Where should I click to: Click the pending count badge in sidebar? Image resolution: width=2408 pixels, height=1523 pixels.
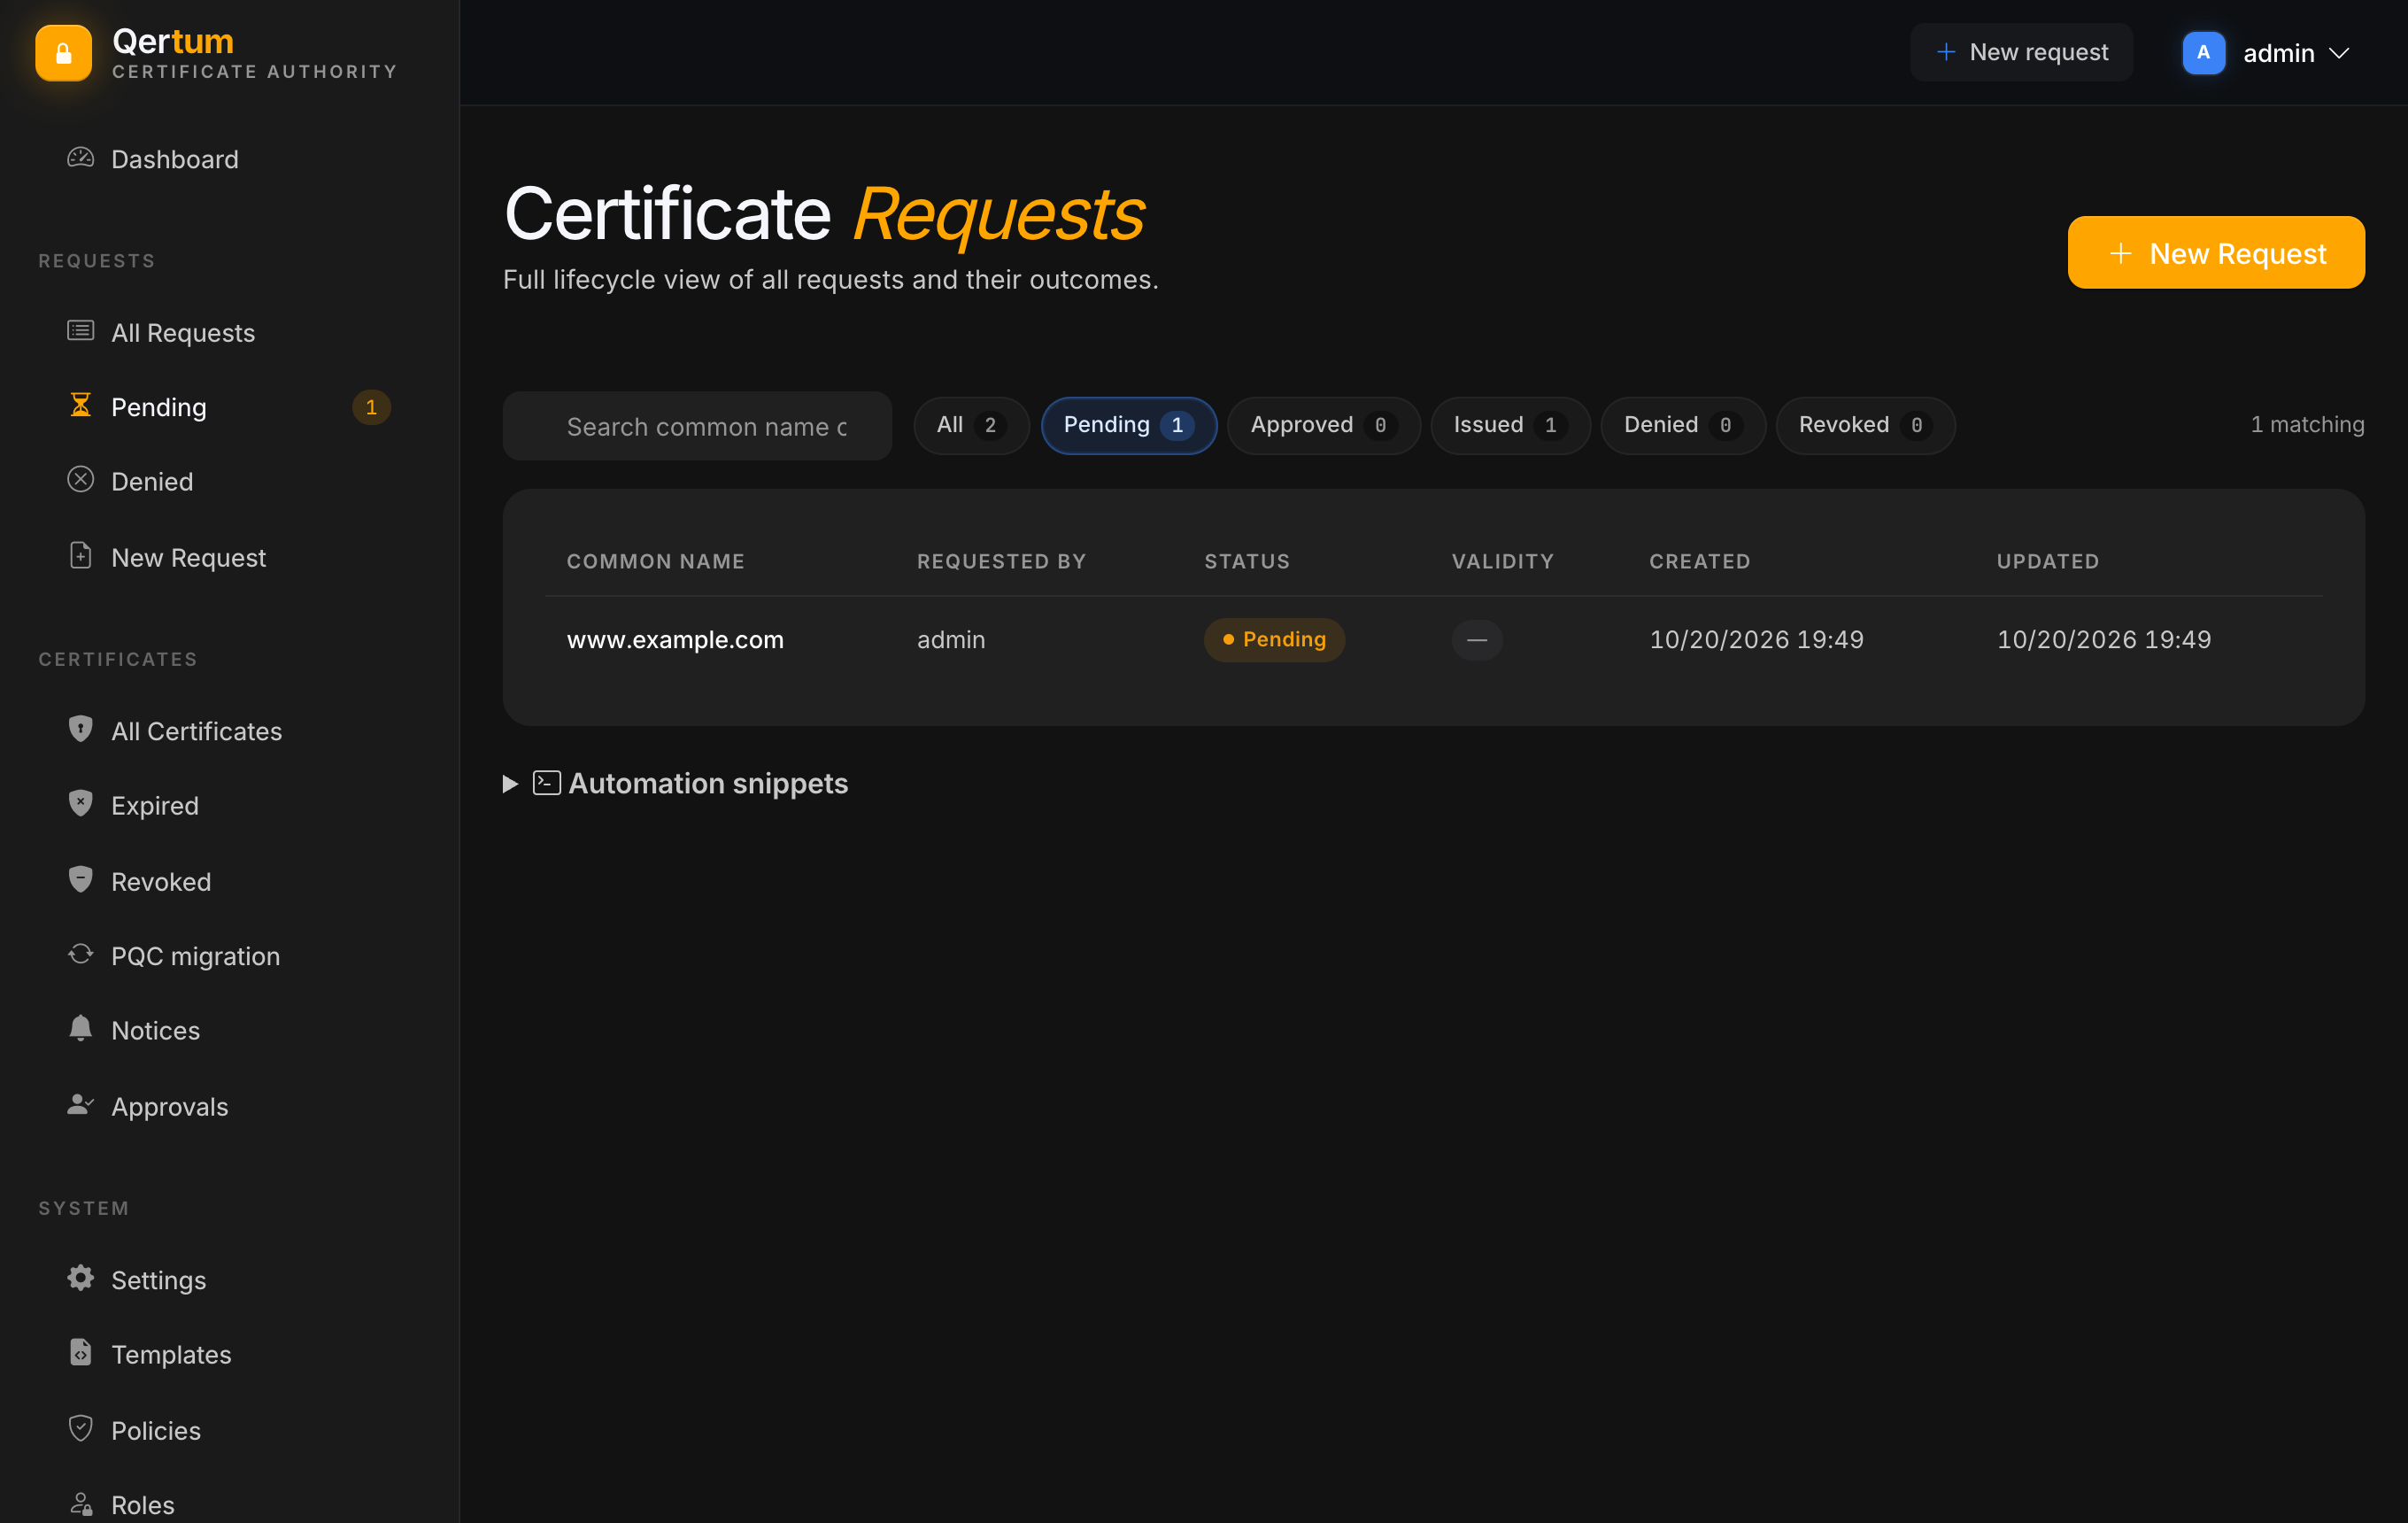[371, 407]
